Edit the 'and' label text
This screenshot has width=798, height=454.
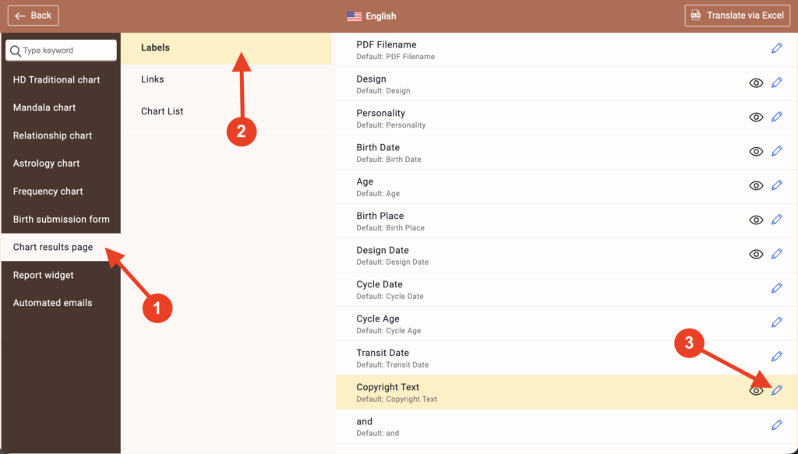coord(776,425)
